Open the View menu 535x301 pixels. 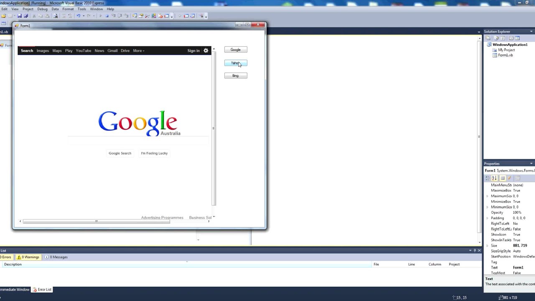[x=15, y=9]
